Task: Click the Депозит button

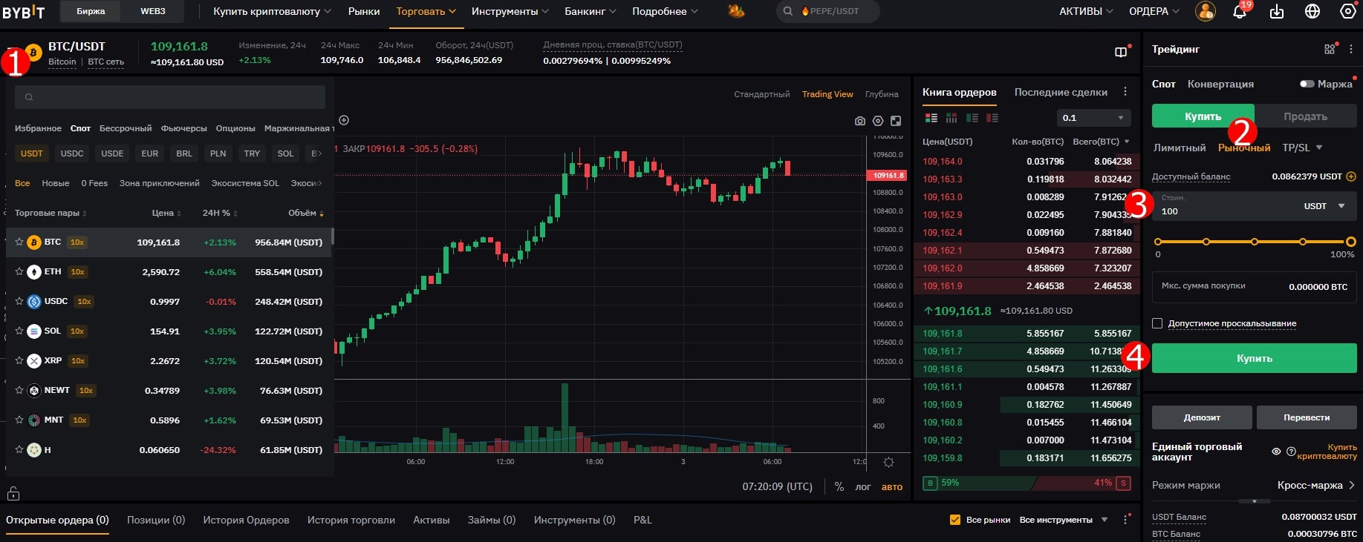Action: pyautogui.click(x=1202, y=417)
